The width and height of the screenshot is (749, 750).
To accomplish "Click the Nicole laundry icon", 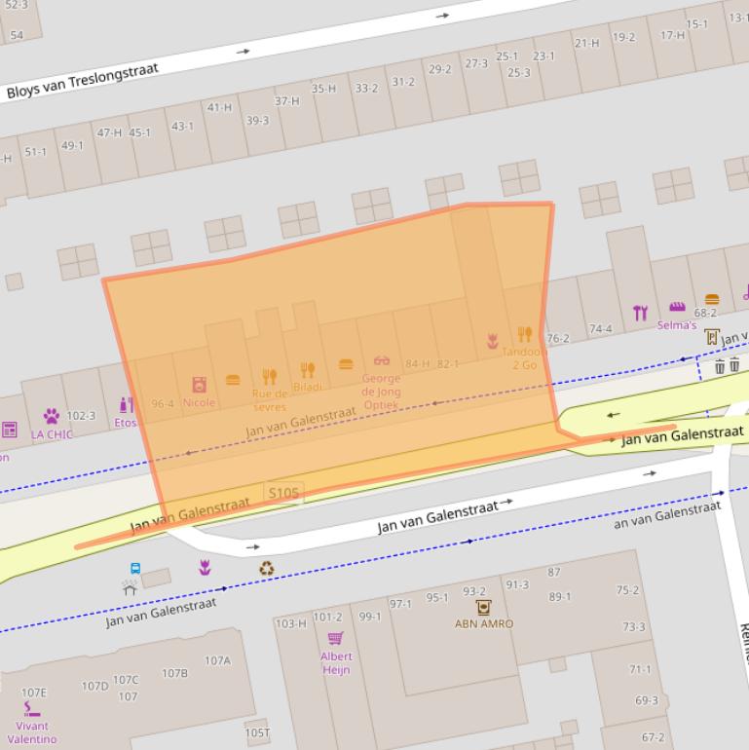I will click(199, 385).
